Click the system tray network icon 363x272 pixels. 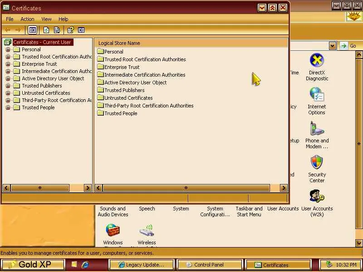(329, 264)
